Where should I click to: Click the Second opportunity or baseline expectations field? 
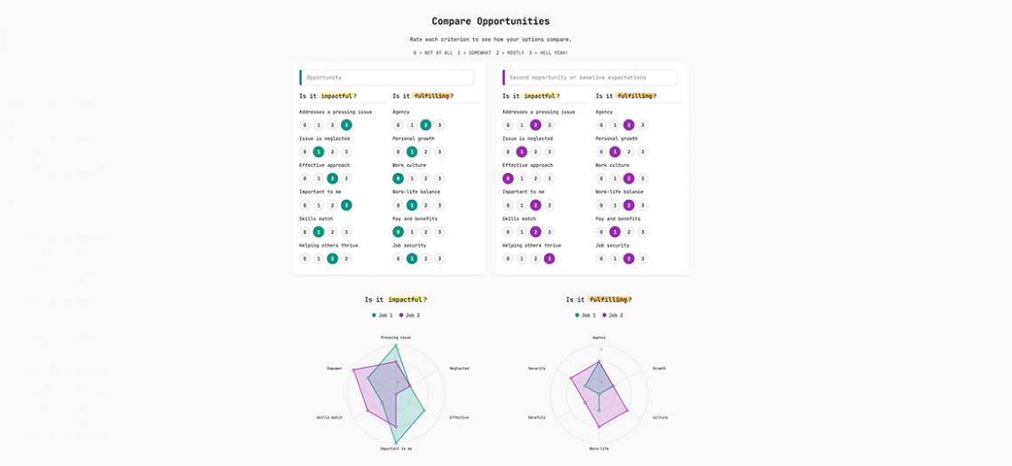coord(591,77)
